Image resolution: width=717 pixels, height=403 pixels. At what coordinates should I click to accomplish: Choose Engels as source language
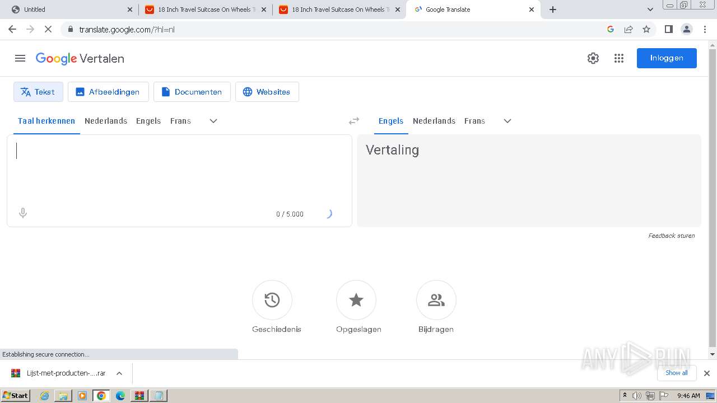click(x=148, y=121)
